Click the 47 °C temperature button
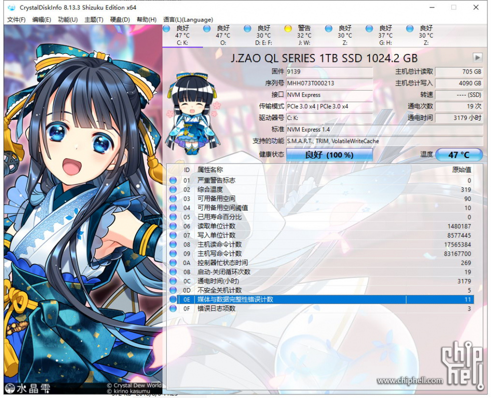The width and height of the screenshot is (491, 398). 459,154
